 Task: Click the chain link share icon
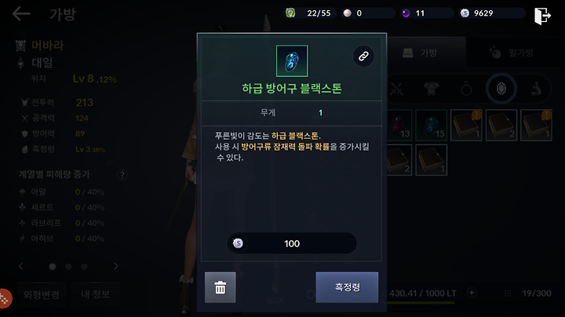tap(363, 56)
